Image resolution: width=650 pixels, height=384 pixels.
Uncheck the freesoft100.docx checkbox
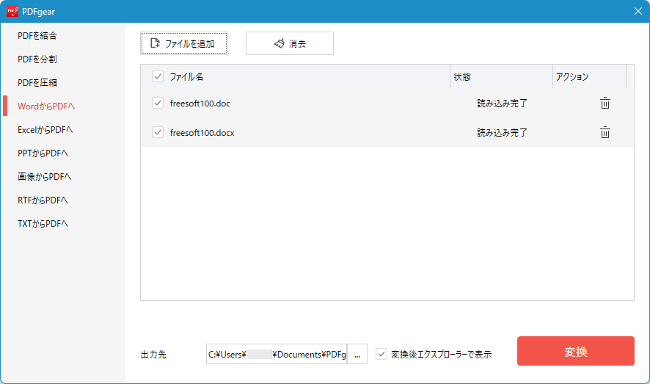[158, 132]
